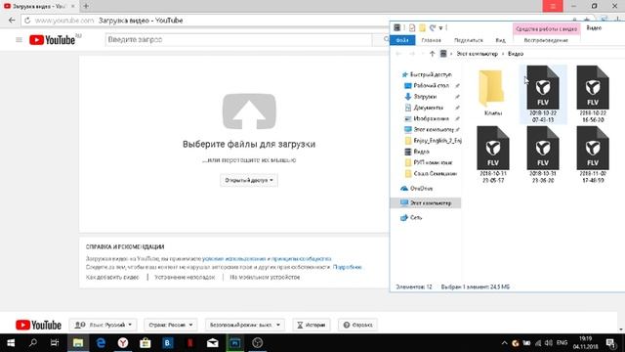Go to the YouTube home logo in header
This screenshot has width=625, height=352.
click(x=52, y=40)
